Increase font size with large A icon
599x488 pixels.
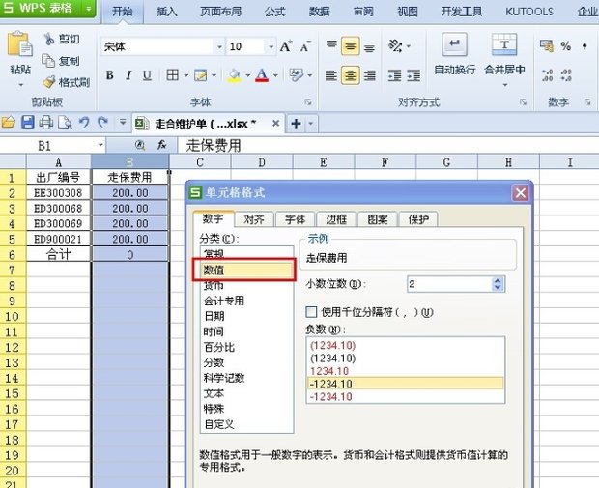coord(286,46)
